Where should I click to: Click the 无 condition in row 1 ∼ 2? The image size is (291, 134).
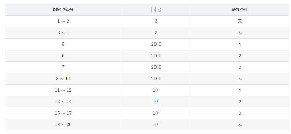point(240,21)
